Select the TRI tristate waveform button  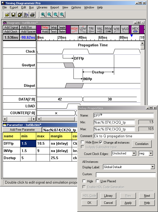91,29
